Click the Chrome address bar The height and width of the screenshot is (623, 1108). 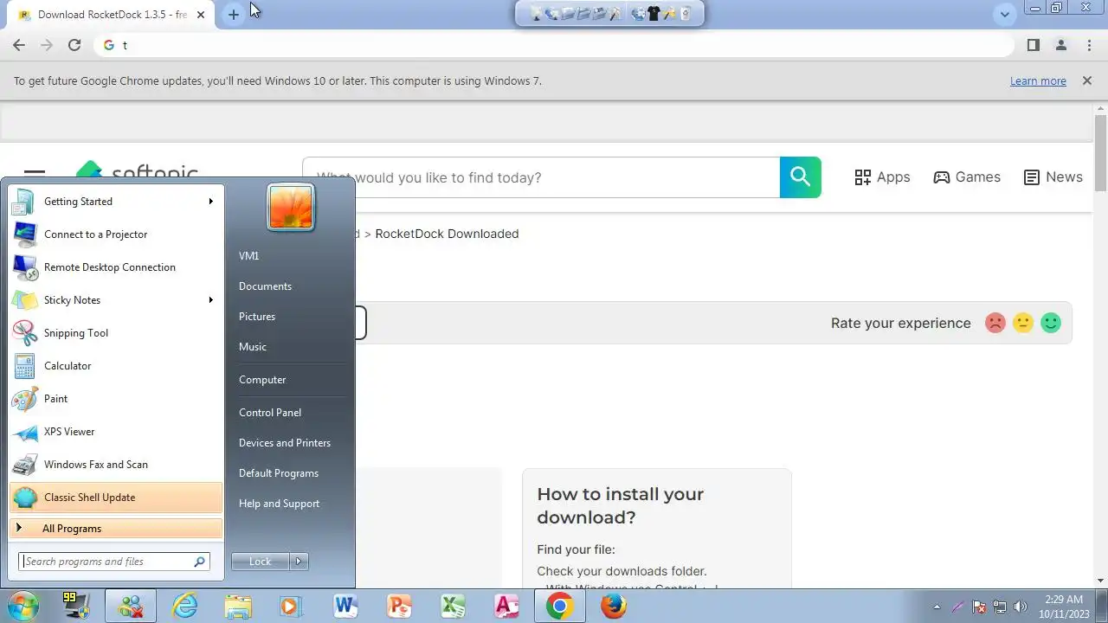point(554,45)
